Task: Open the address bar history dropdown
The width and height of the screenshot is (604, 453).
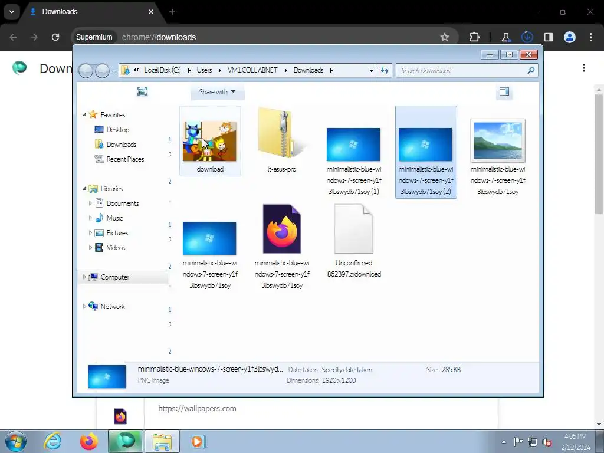Action: (370, 71)
